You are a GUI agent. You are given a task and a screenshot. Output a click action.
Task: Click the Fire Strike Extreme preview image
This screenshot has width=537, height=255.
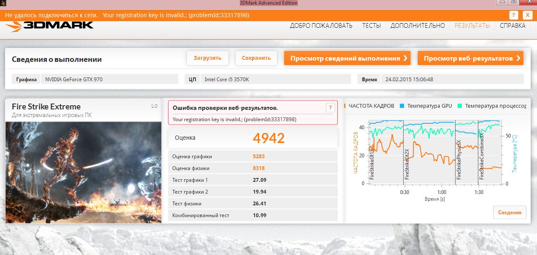tap(83, 172)
